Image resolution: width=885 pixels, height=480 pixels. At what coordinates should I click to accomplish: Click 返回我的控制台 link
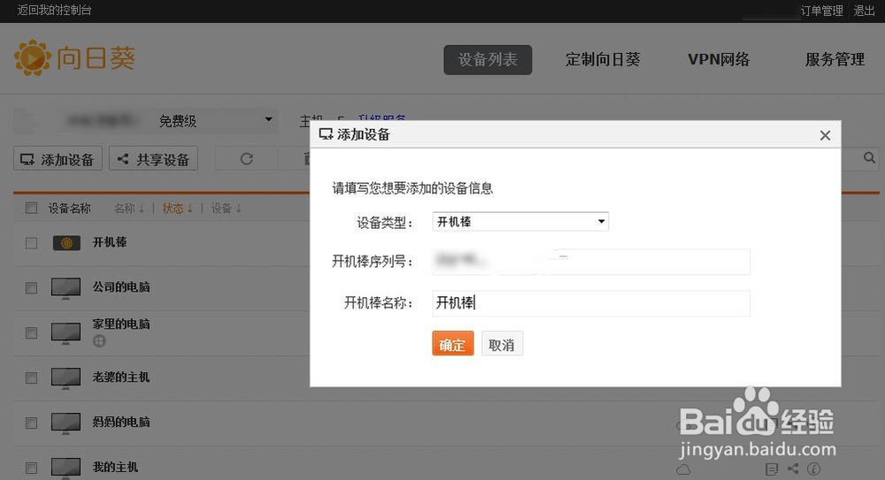click(54, 10)
